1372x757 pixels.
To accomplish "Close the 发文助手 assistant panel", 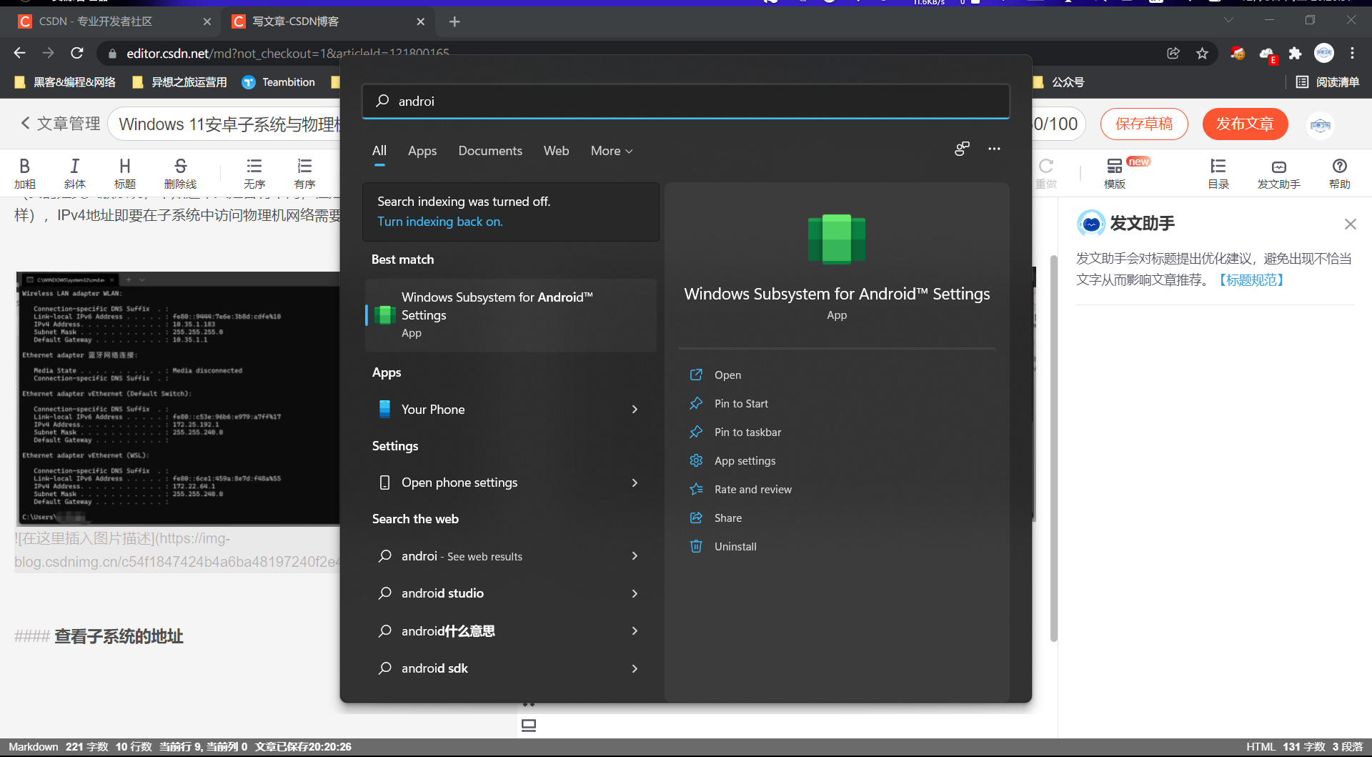I will click(1350, 224).
